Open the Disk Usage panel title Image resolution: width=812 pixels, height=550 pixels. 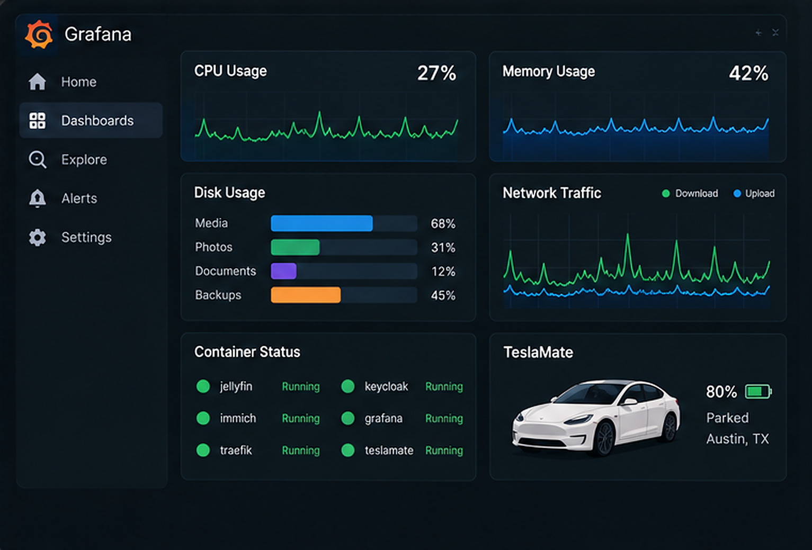click(229, 193)
